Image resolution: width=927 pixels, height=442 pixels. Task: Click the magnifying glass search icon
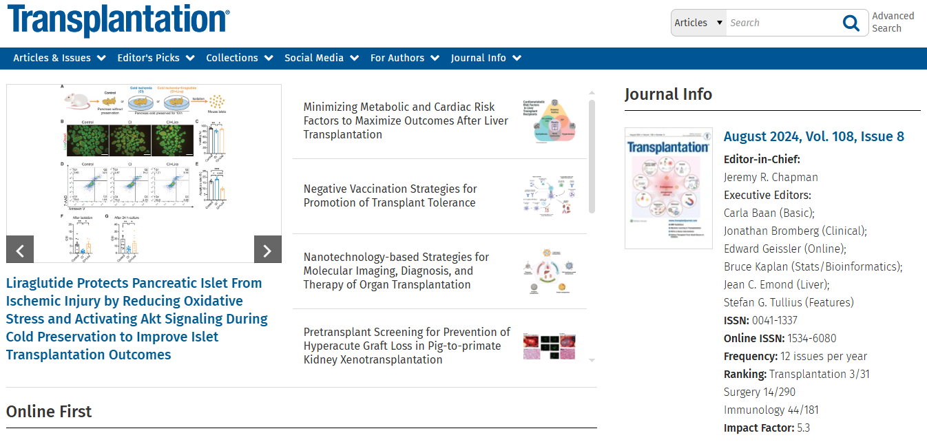click(x=851, y=23)
